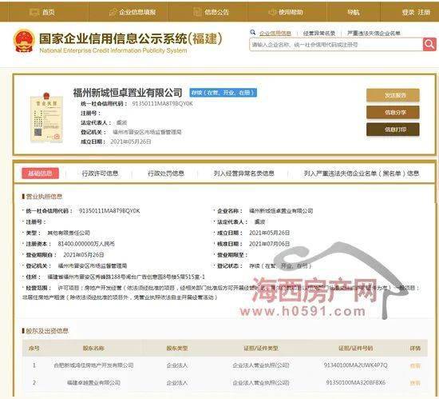Switch to 行政处罚信息 tab
The image size is (439, 399).
coord(166,174)
